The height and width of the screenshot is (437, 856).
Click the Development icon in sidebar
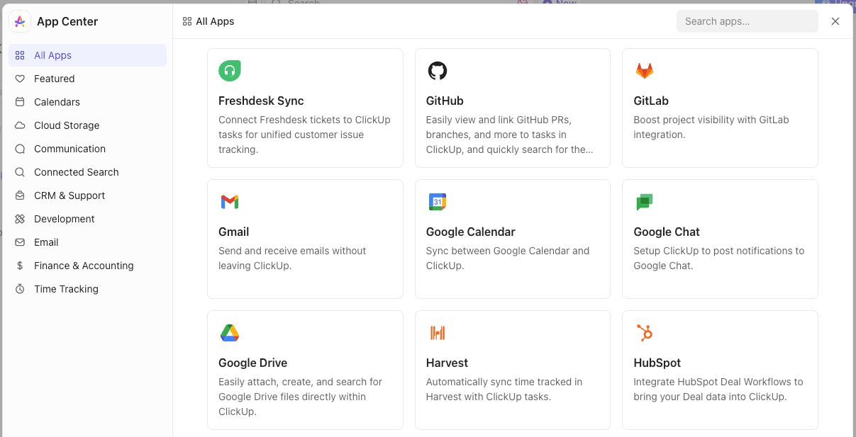click(x=20, y=219)
